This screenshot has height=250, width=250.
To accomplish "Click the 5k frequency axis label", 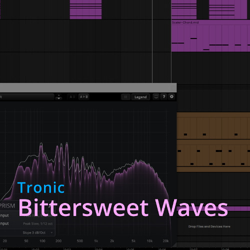I will pos(133,241).
